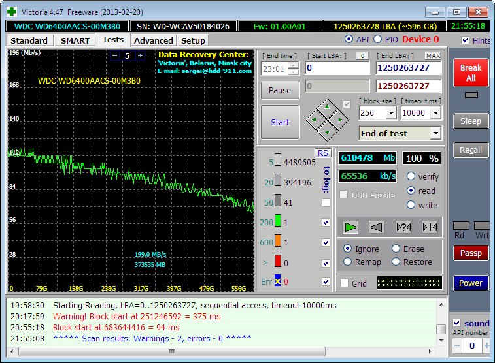Toggle the sound checkbox
The height and width of the screenshot is (363, 495).
(456, 323)
